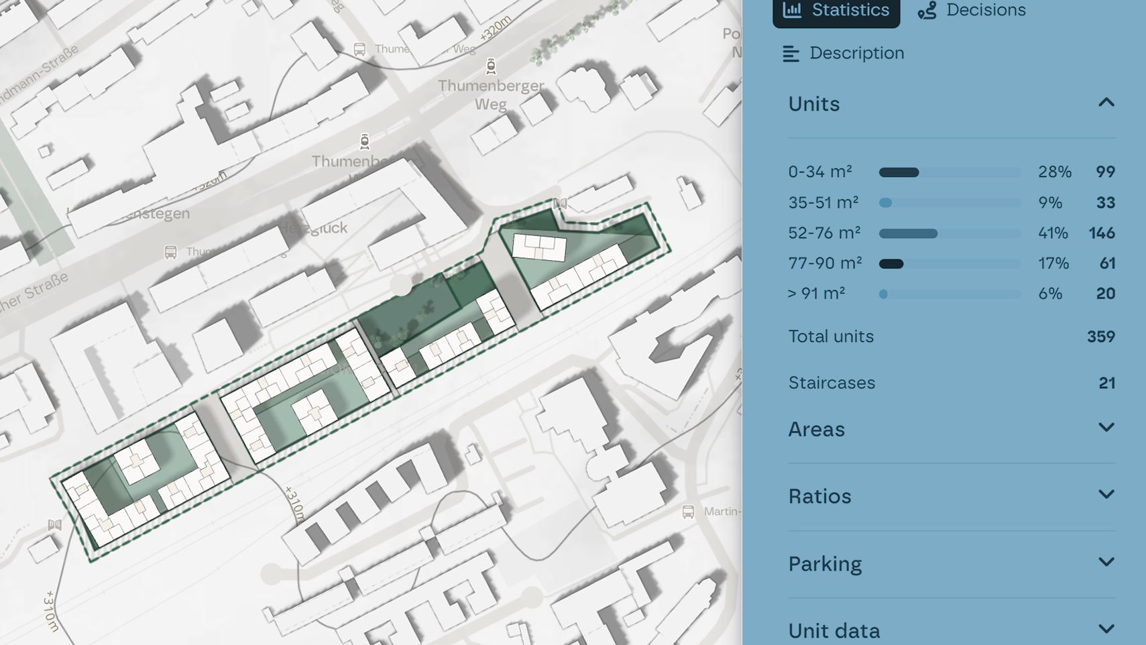Click the map marker icon at the site's southwest corner
Viewport: 1146px width, 645px height.
pos(55,525)
